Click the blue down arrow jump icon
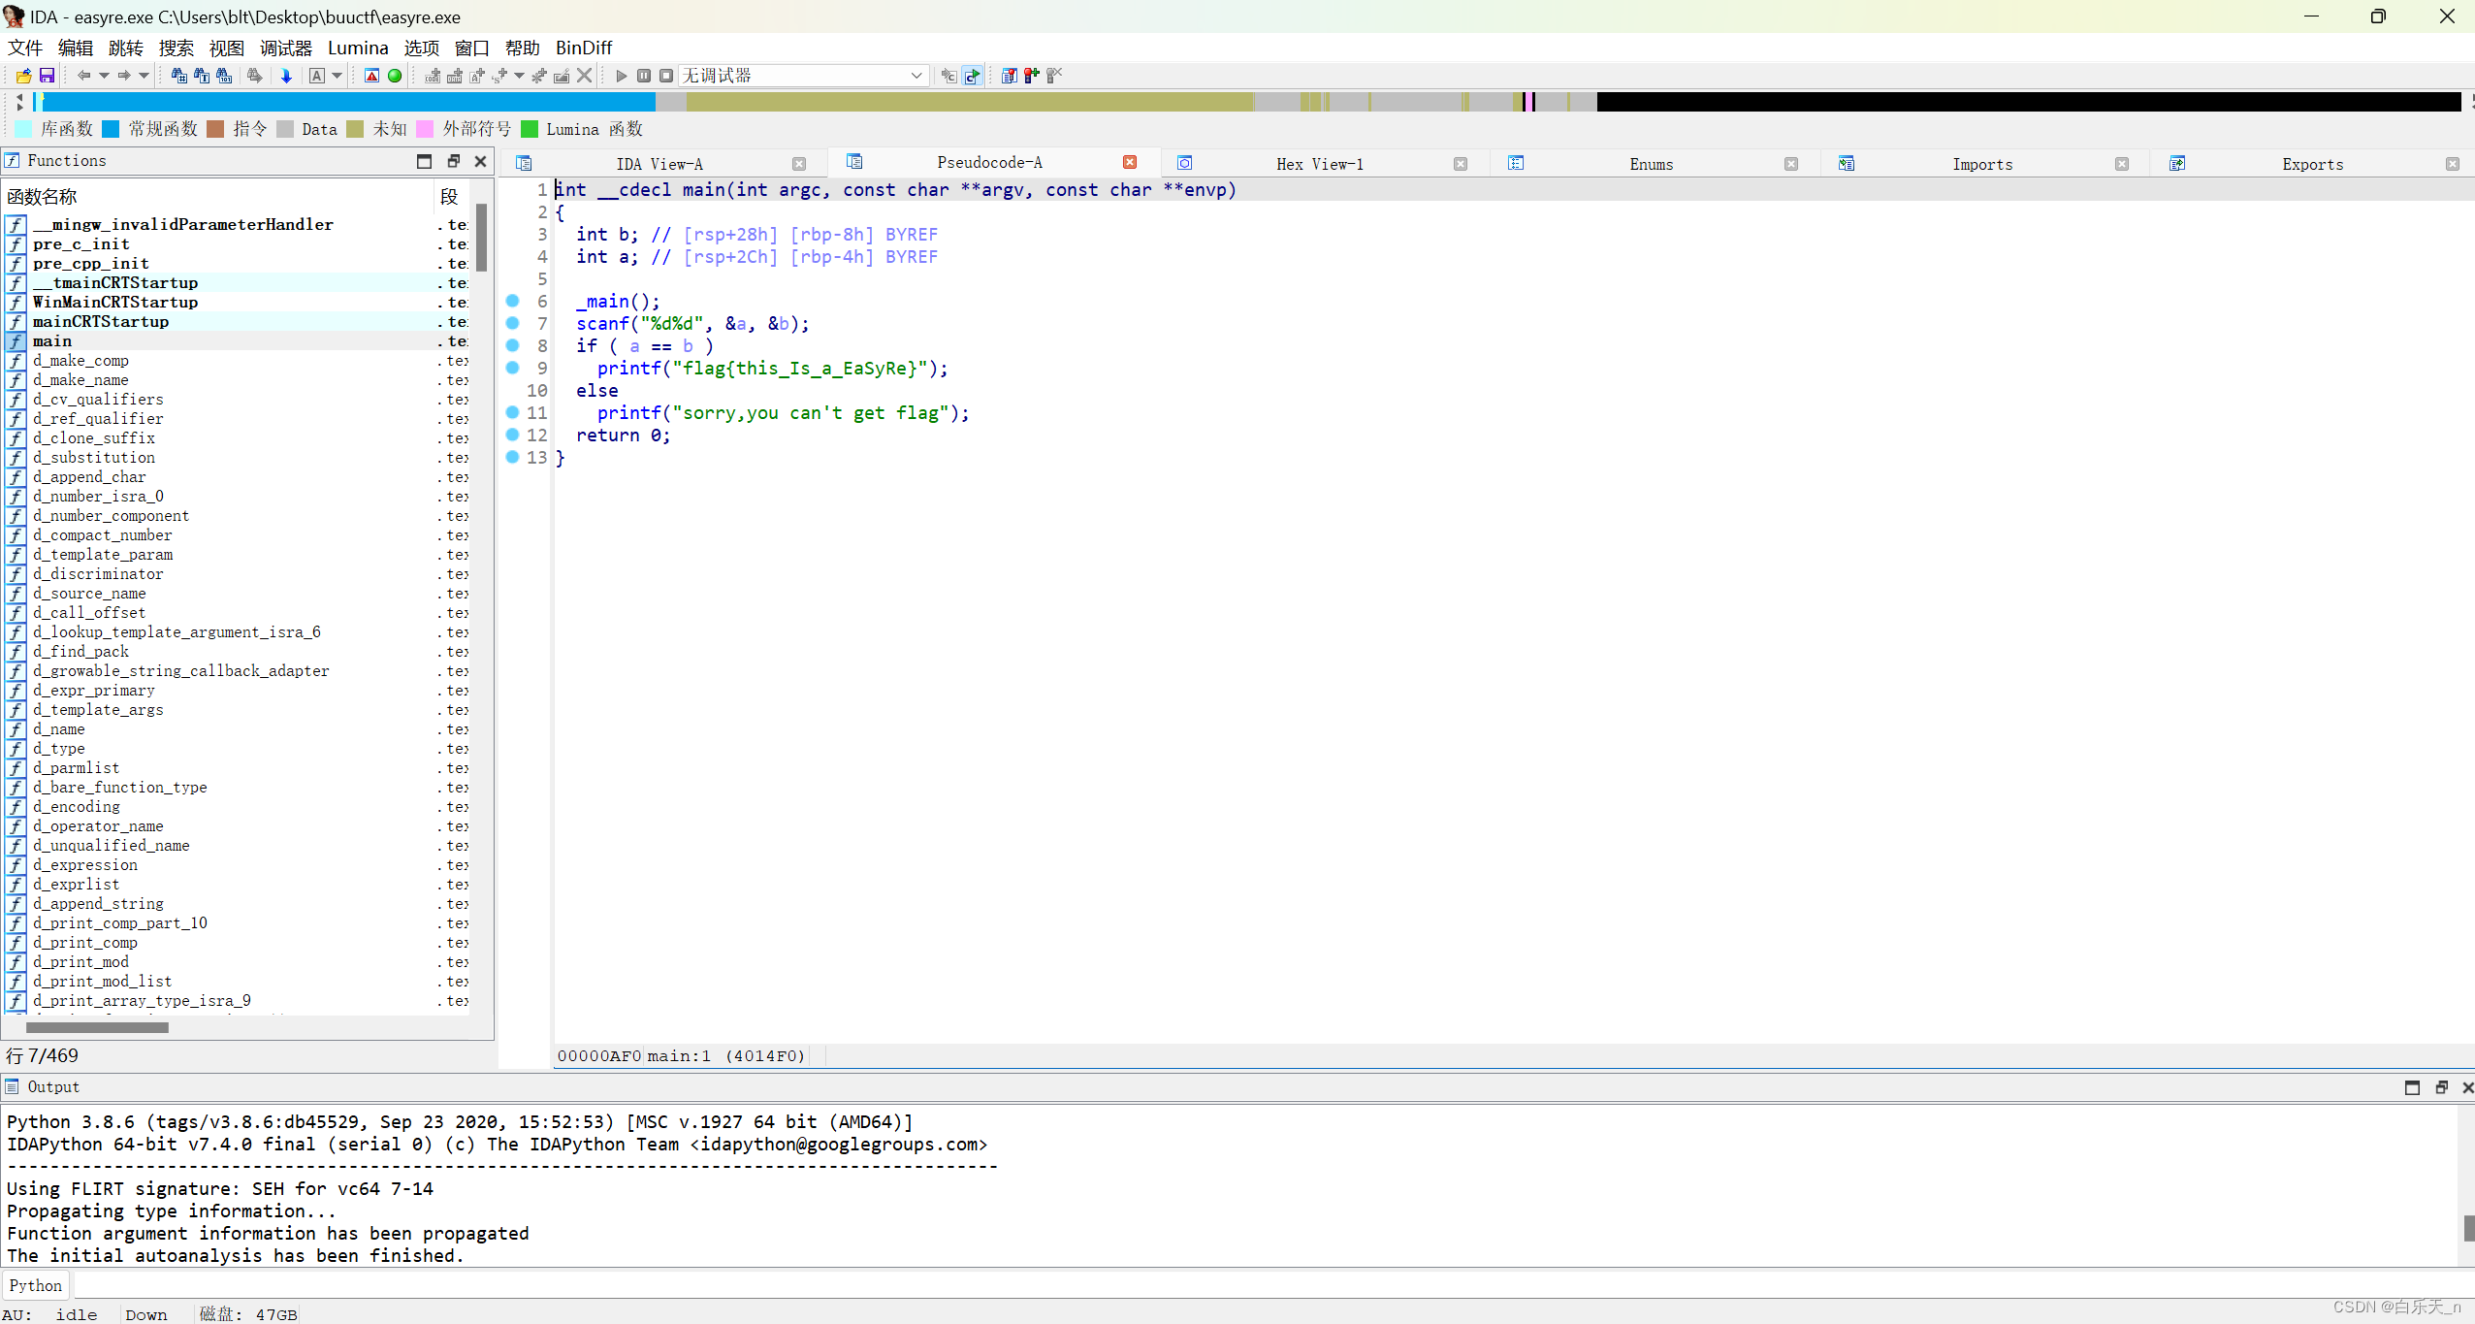2475x1324 pixels. 286,76
